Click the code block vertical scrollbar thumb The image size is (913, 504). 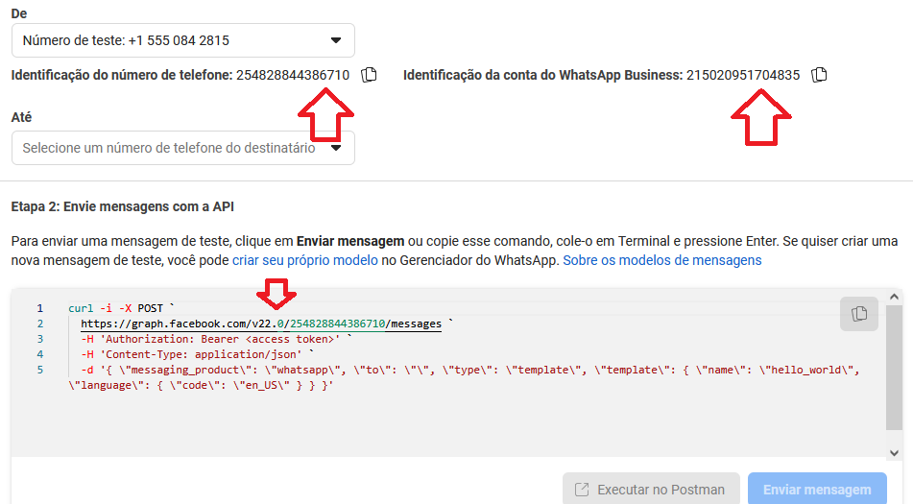(895, 370)
